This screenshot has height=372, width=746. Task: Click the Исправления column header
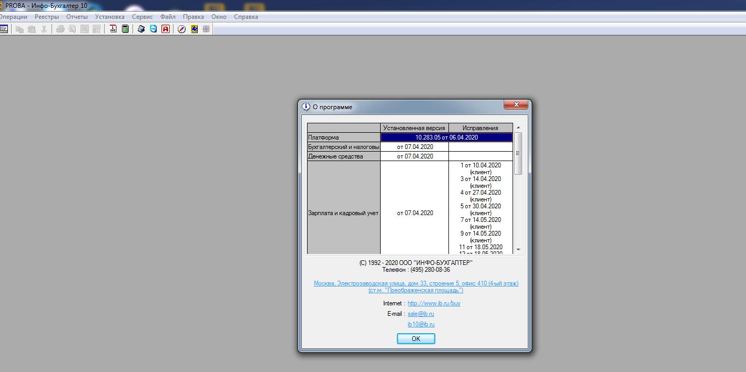click(x=481, y=128)
